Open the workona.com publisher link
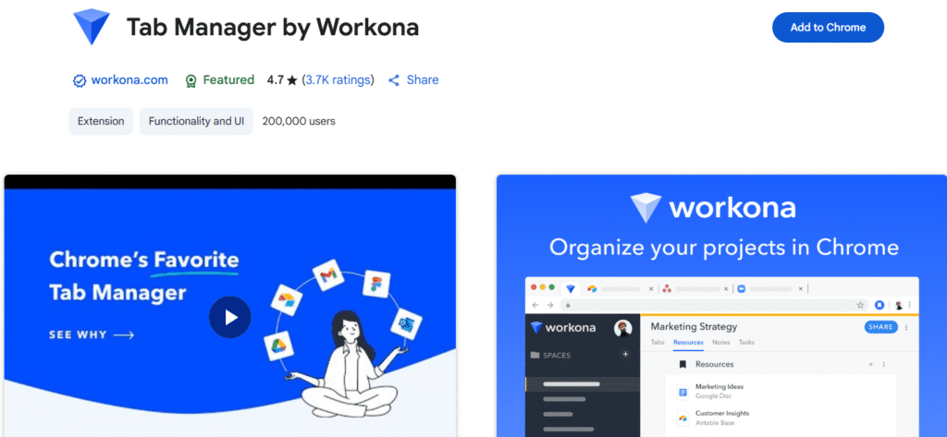 [x=129, y=79]
